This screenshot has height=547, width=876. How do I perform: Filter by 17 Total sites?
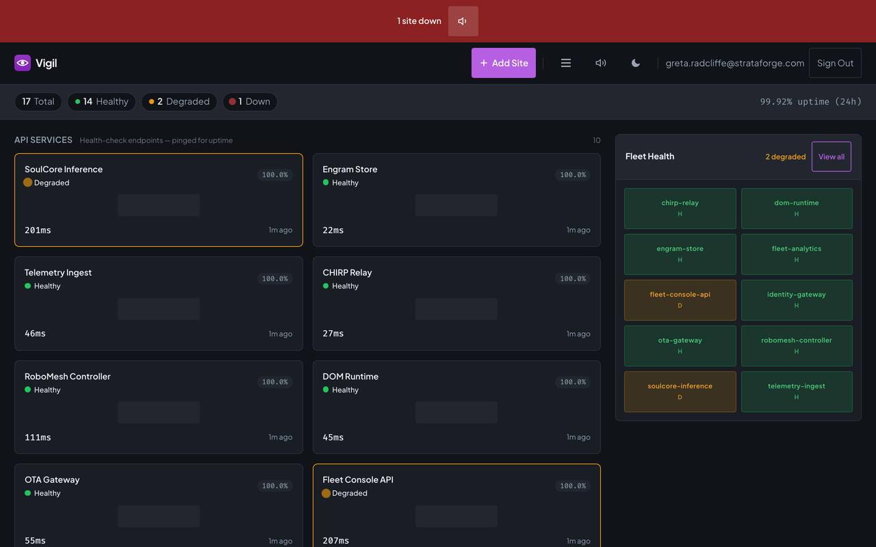pos(38,102)
